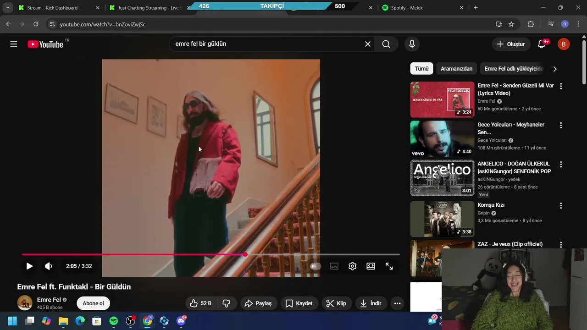587x330 pixels.
Task: Enter full screen mode
Action: point(389,266)
